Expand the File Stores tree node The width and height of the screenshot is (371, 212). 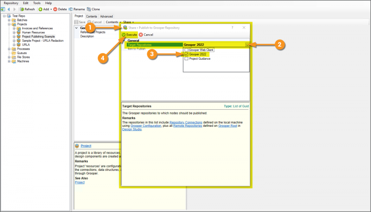9,57
